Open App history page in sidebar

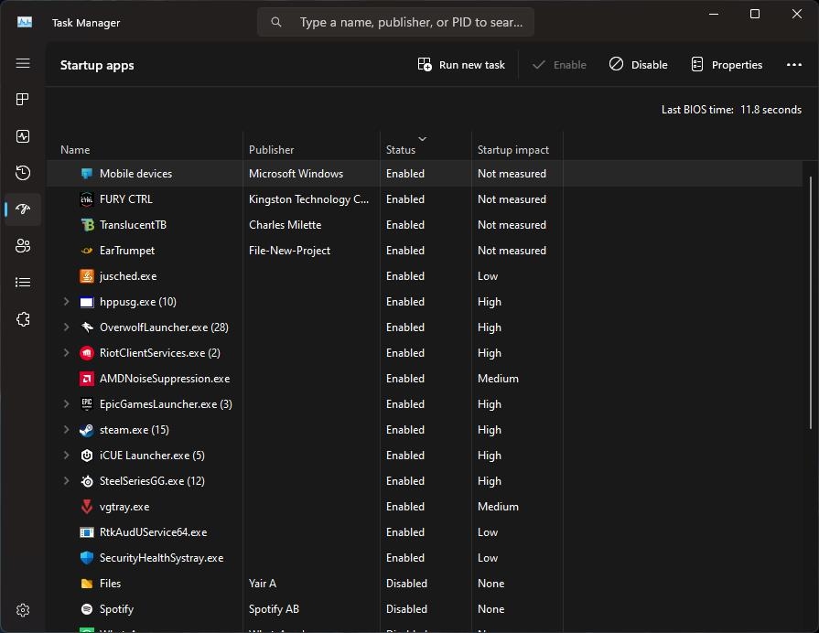tap(23, 173)
